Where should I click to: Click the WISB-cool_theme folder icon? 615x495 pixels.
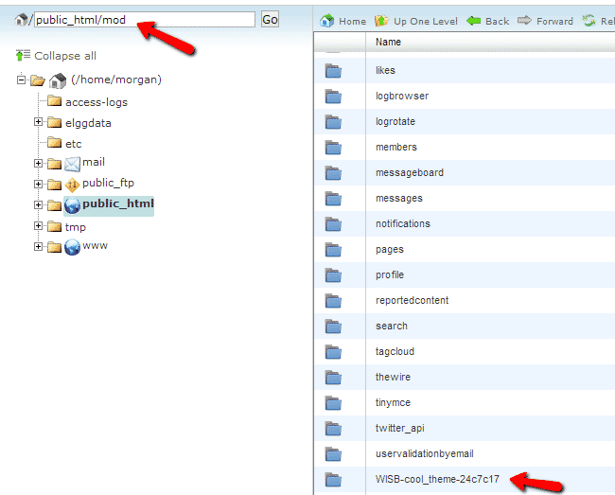[x=333, y=479]
